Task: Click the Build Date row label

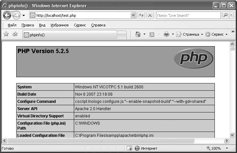Action: tap(27, 94)
